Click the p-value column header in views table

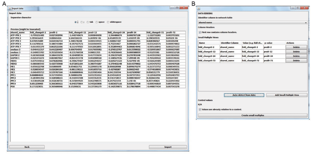tap(275, 43)
